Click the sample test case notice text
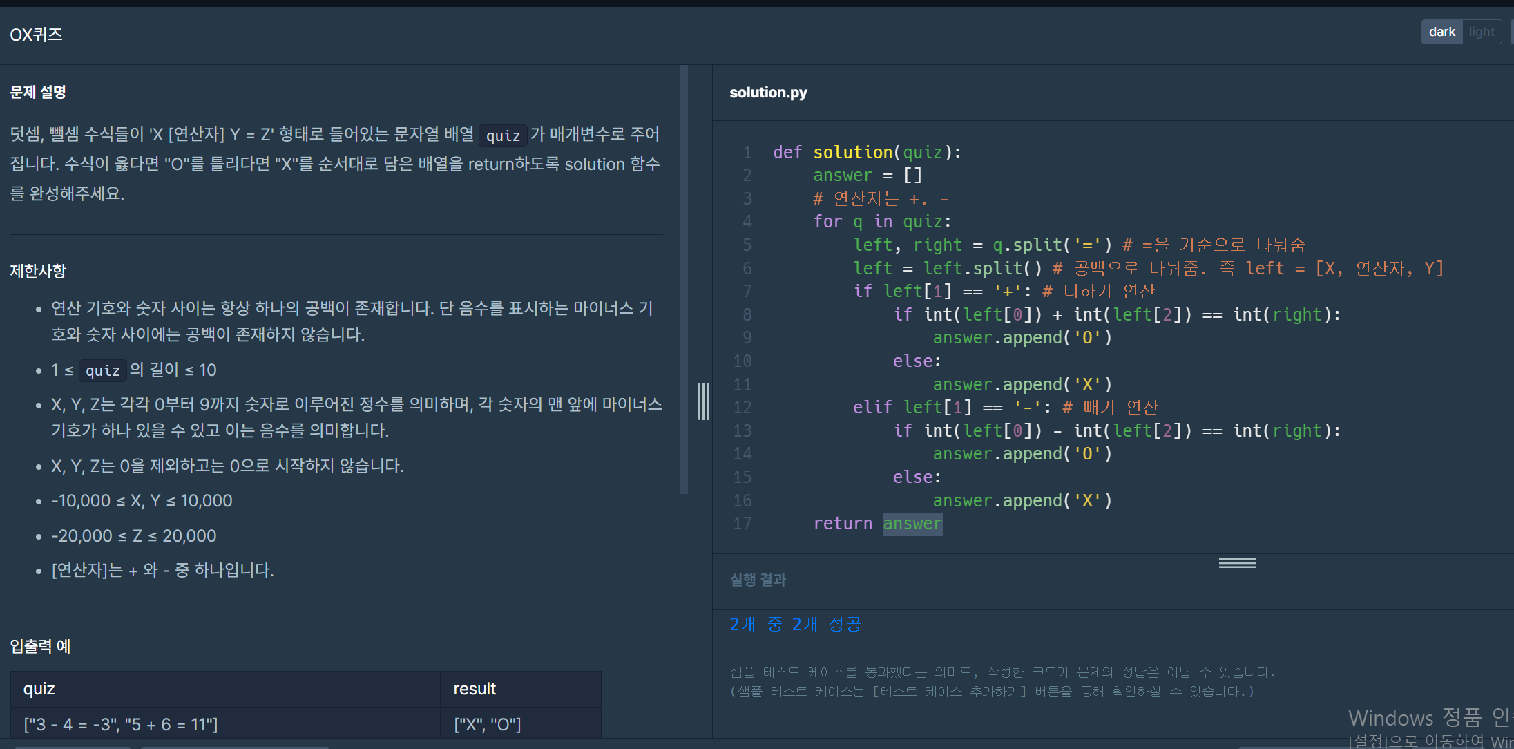The height and width of the screenshot is (749, 1514). 1002,681
